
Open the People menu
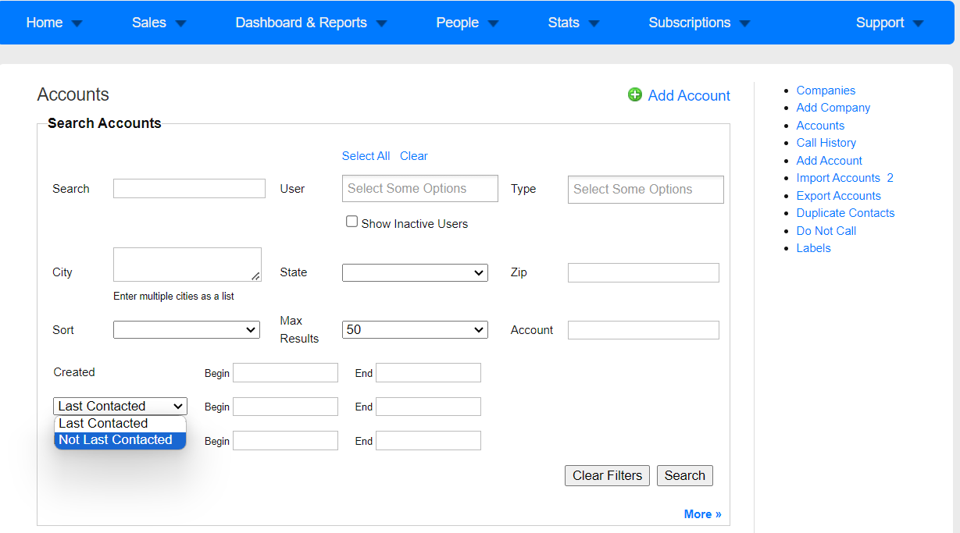467,23
